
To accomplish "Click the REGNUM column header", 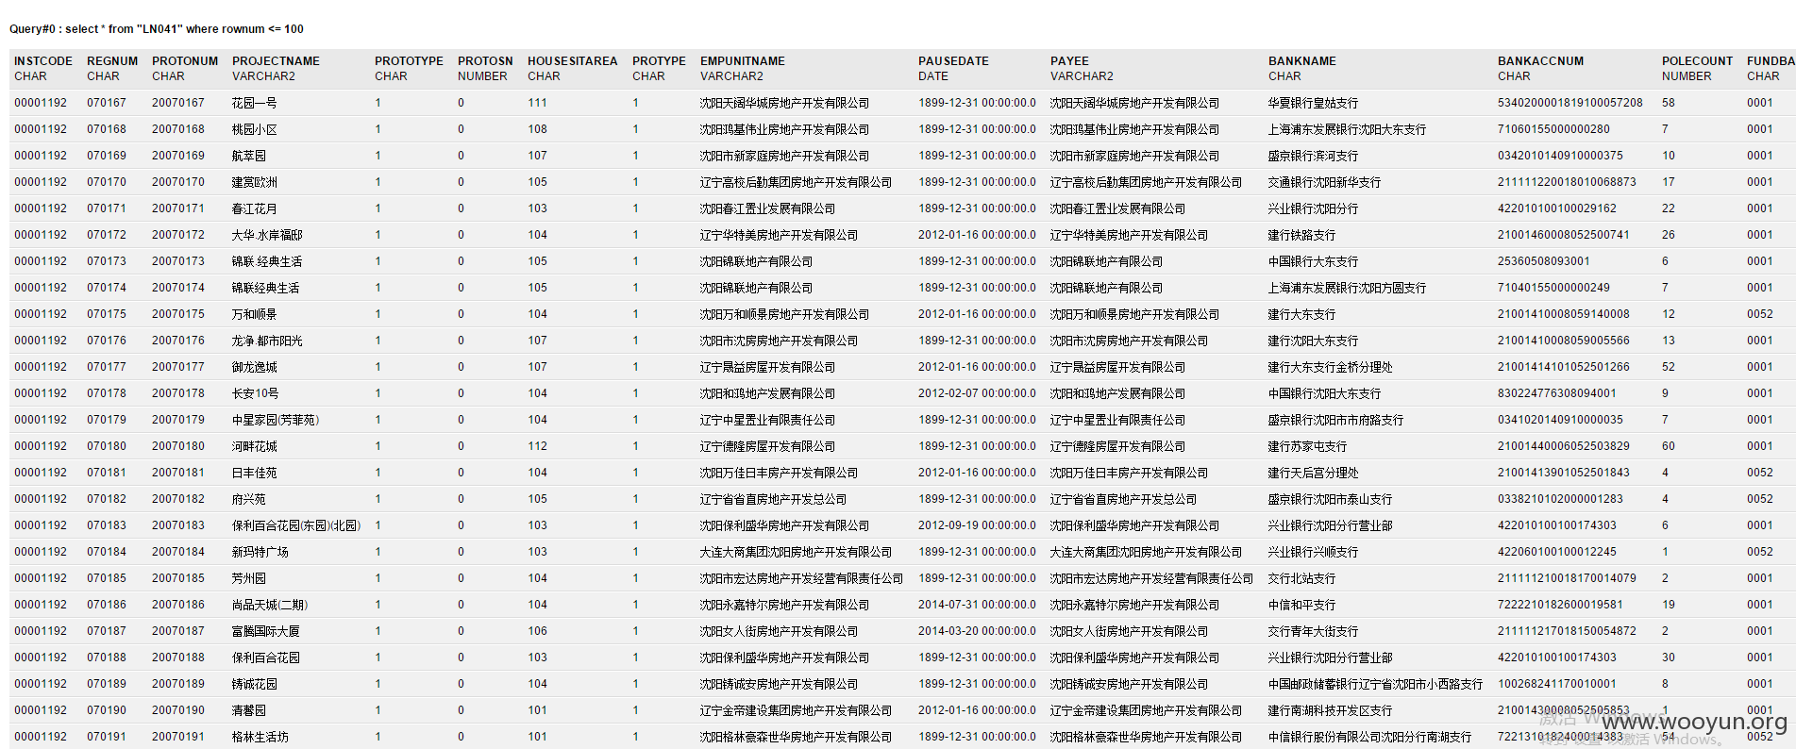I will (x=112, y=61).
